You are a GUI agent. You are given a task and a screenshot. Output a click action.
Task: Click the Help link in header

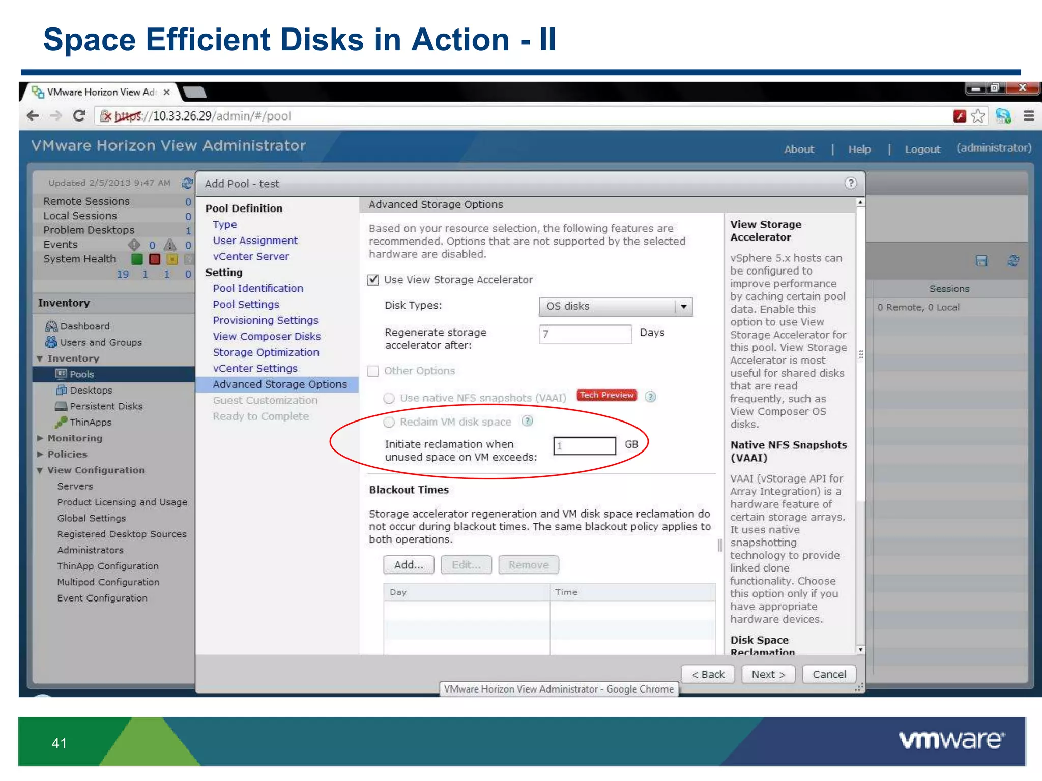[859, 149]
